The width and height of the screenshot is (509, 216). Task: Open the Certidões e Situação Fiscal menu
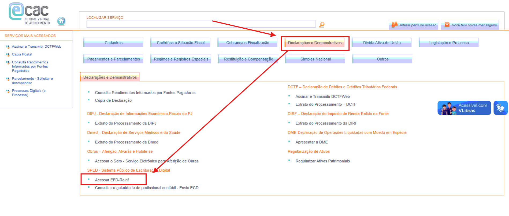click(x=180, y=43)
